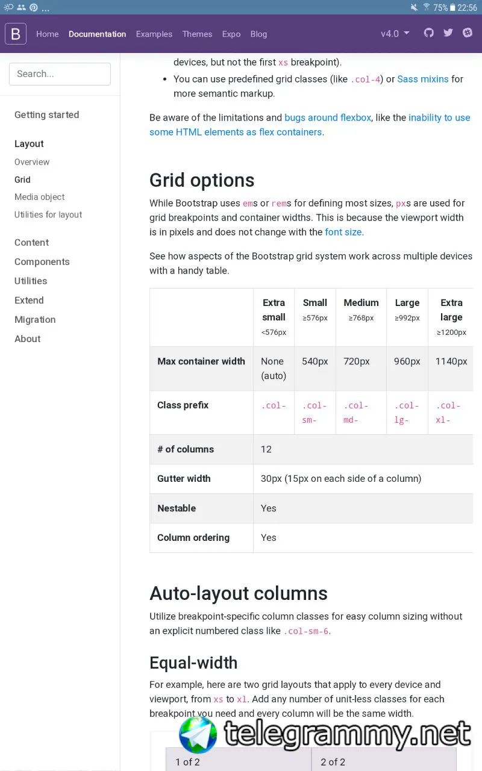Viewport: 482px width, 771px height.
Task: Tap the battery status icon
Action: tap(452, 8)
